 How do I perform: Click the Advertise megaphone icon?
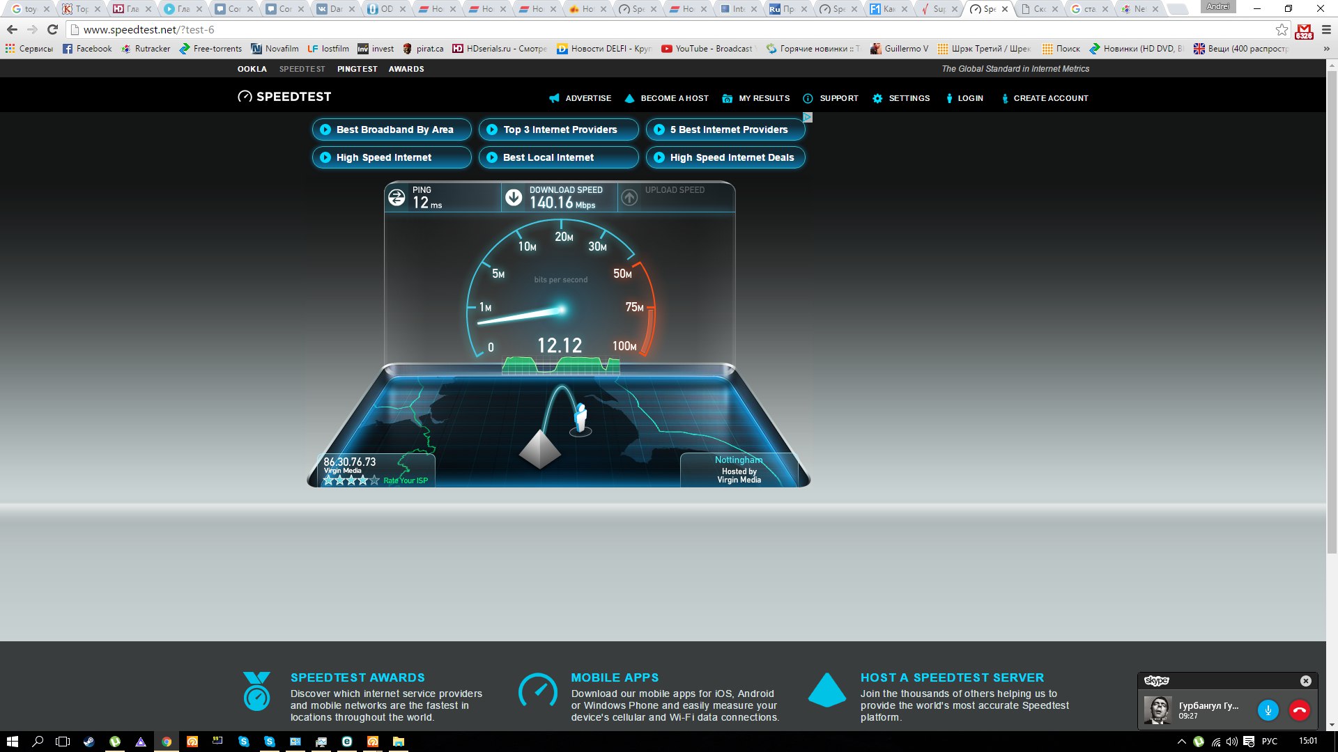[554, 98]
